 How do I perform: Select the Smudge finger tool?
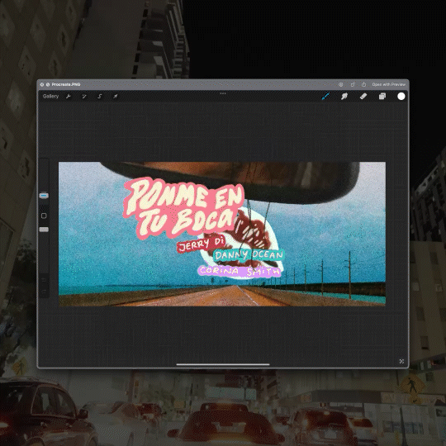click(x=344, y=97)
